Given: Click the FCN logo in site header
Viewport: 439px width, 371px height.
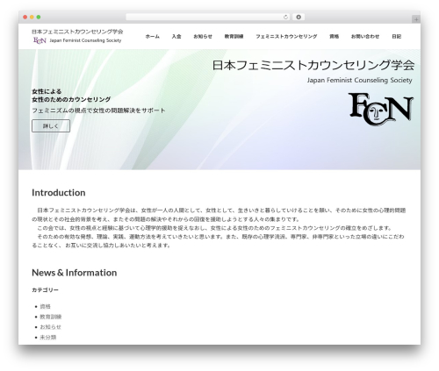Looking at the screenshot, I should point(40,40).
